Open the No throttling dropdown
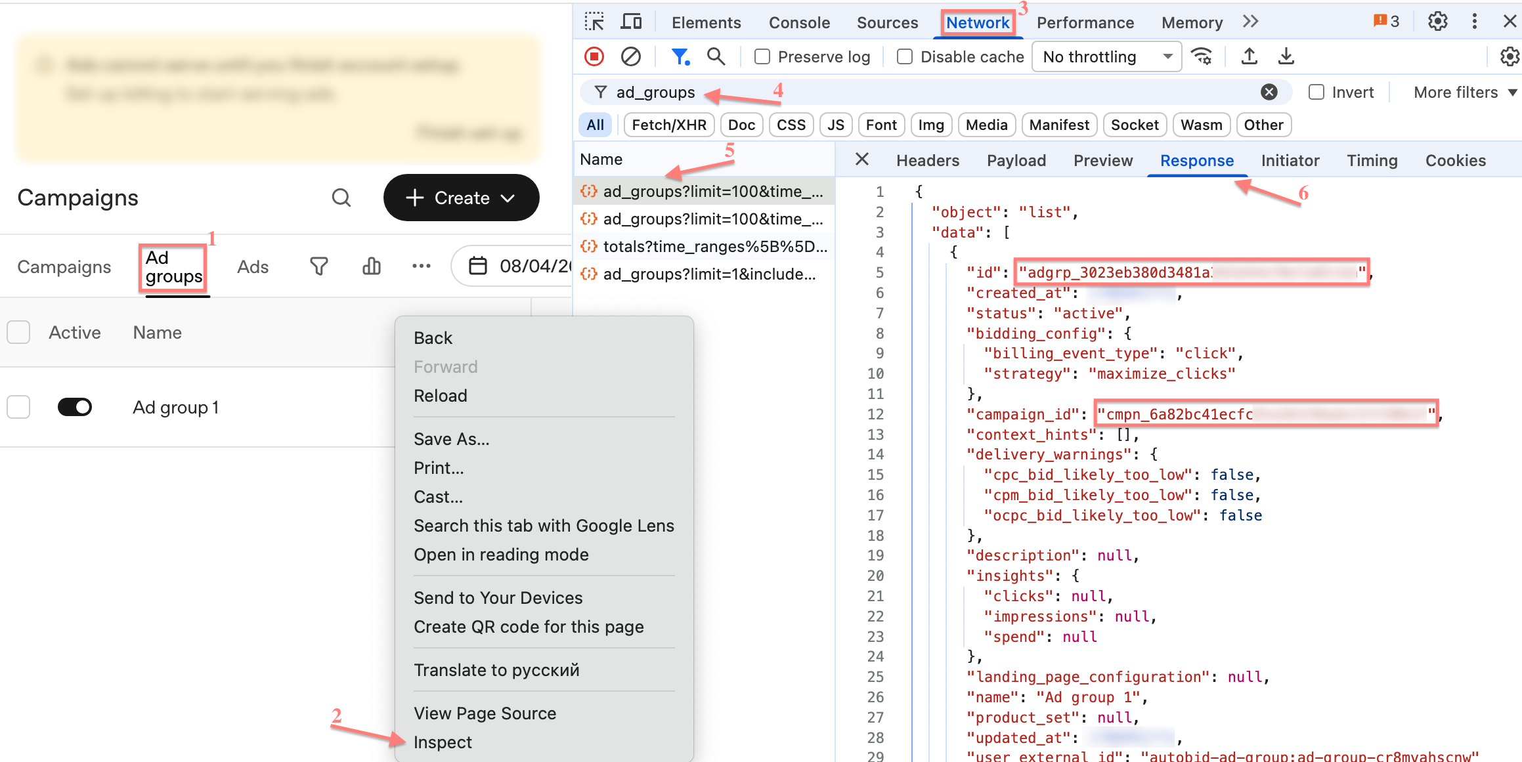The height and width of the screenshot is (762, 1522). coord(1107,57)
